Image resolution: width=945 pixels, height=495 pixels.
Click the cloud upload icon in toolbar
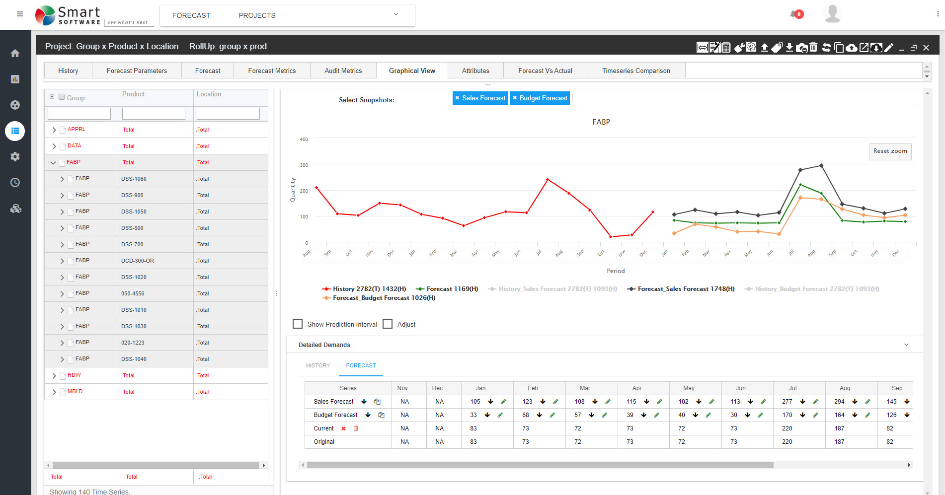click(x=852, y=48)
